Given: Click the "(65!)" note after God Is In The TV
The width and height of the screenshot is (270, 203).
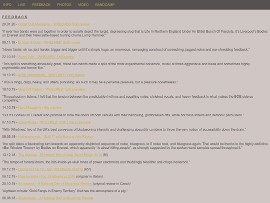Looking at the screenshot, I should pyautogui.click(x=87, y=169).
